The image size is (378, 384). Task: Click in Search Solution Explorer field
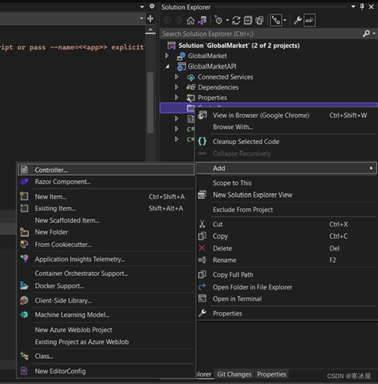tap(261, 34)
